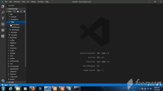The height and width of the screenshot is (91, 163).
Task: Expand the Controllers folder
Action: (x=16, y=25)
